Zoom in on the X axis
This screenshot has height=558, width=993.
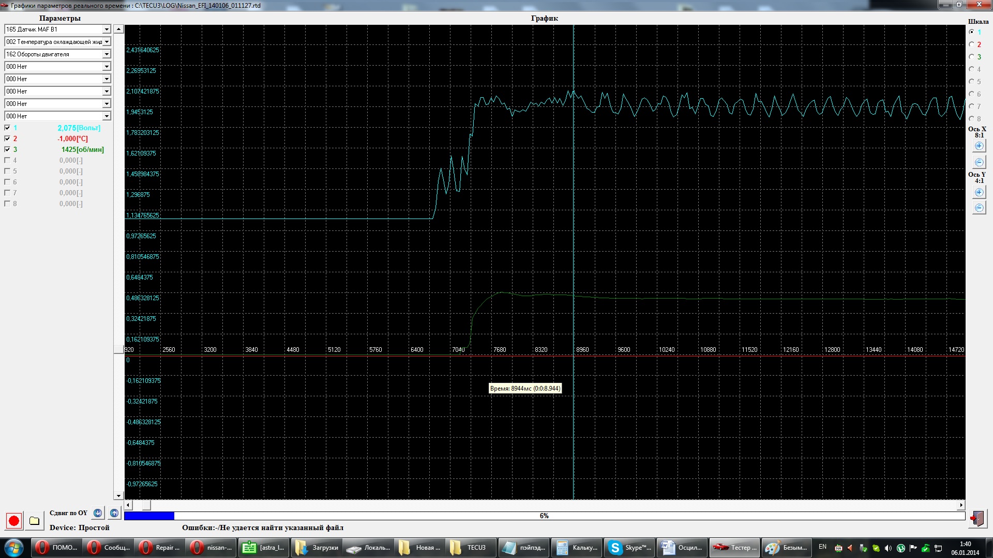pos(979,146)
